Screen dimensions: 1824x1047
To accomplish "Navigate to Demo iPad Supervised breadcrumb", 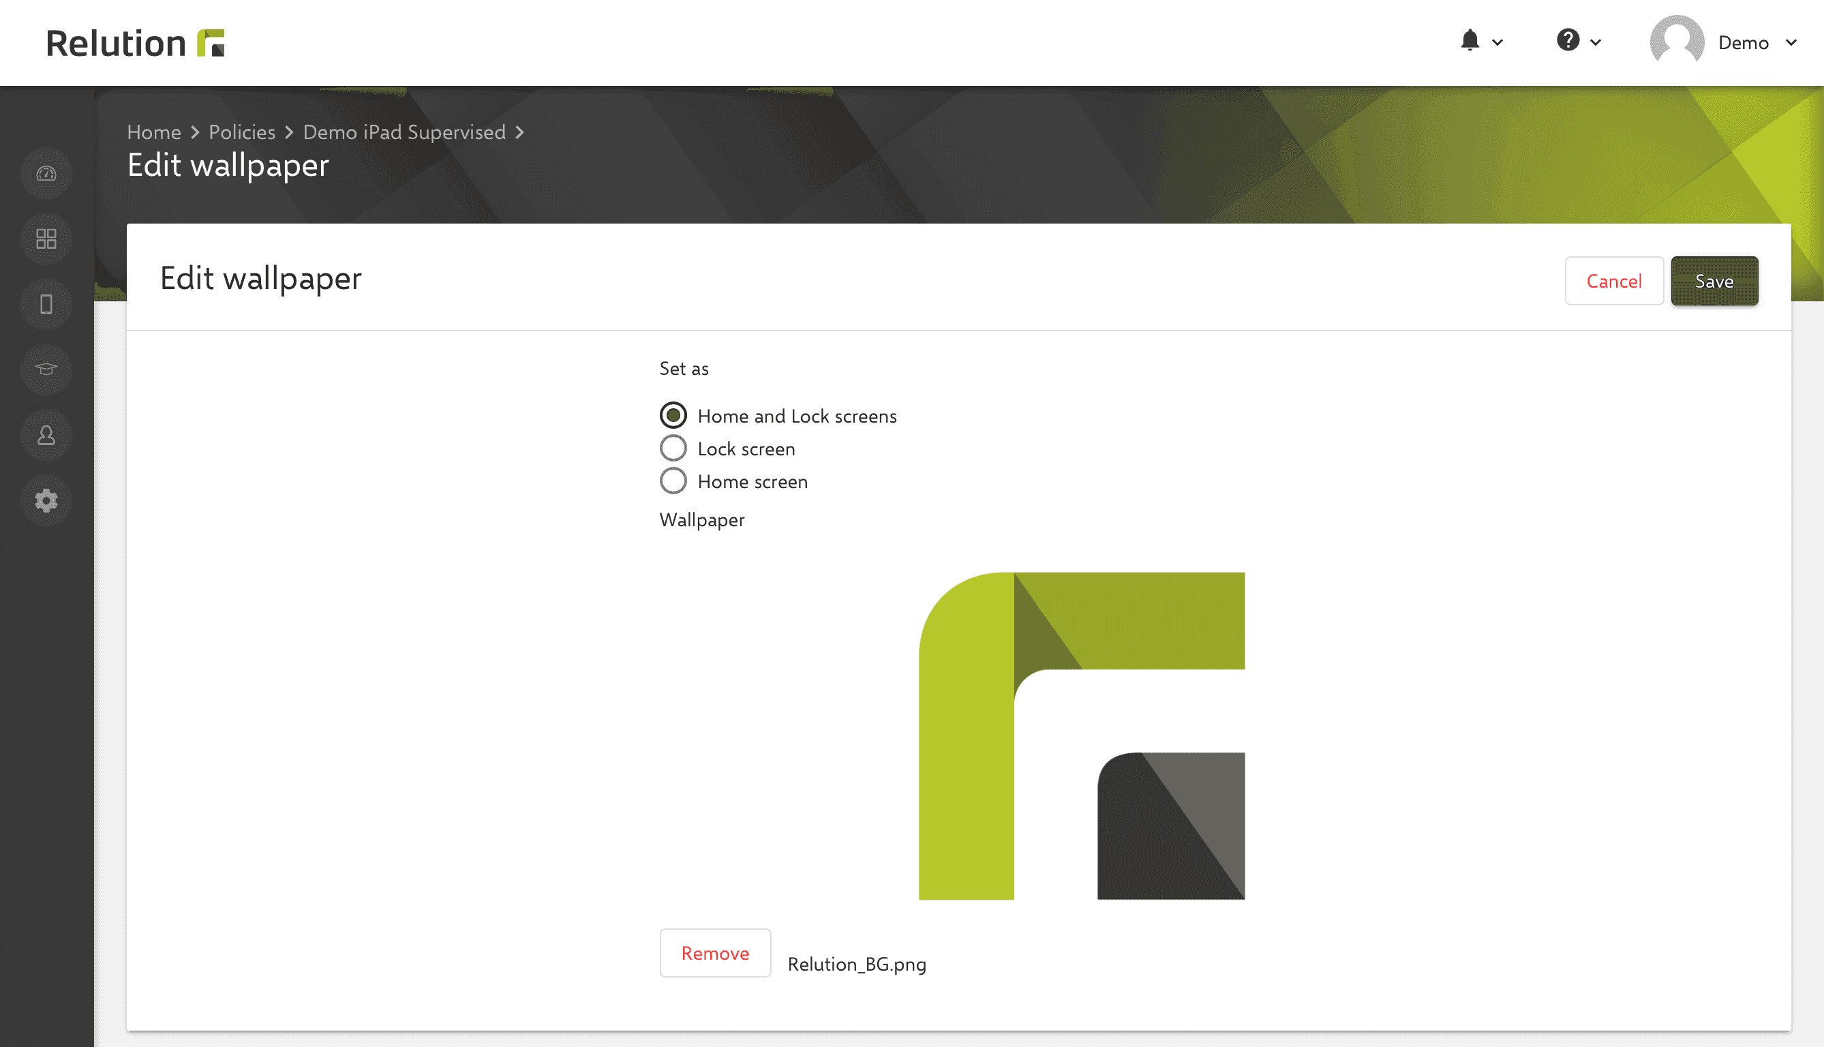I will (x=404, y=130).
